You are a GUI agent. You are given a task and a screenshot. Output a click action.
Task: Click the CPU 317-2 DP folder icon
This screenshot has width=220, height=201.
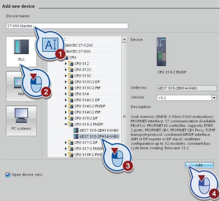tap(71, 143)
